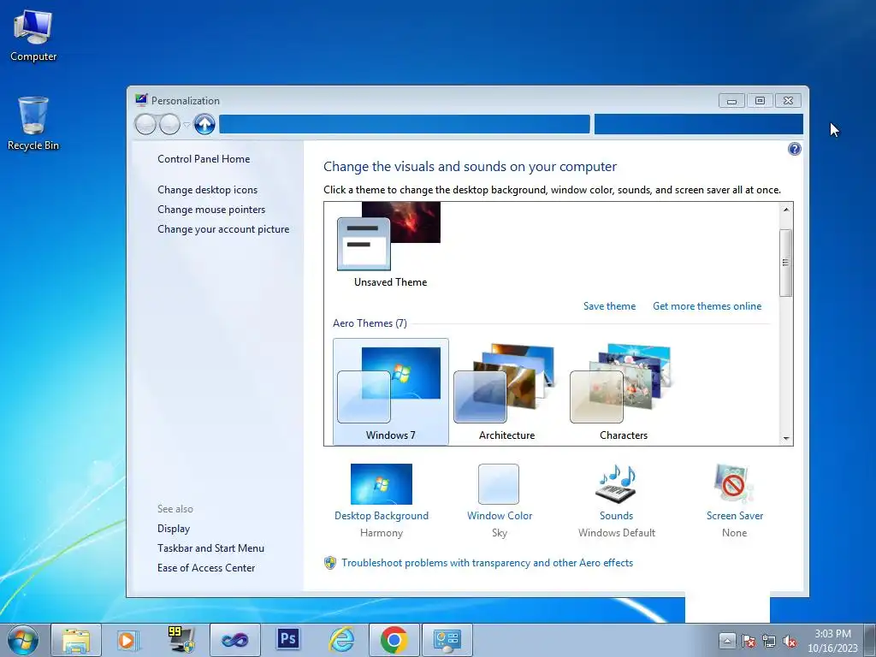Open Ease of Access Center link
Image resolution: width=876 pixels, height=657 pixels.
coord(205,568)
